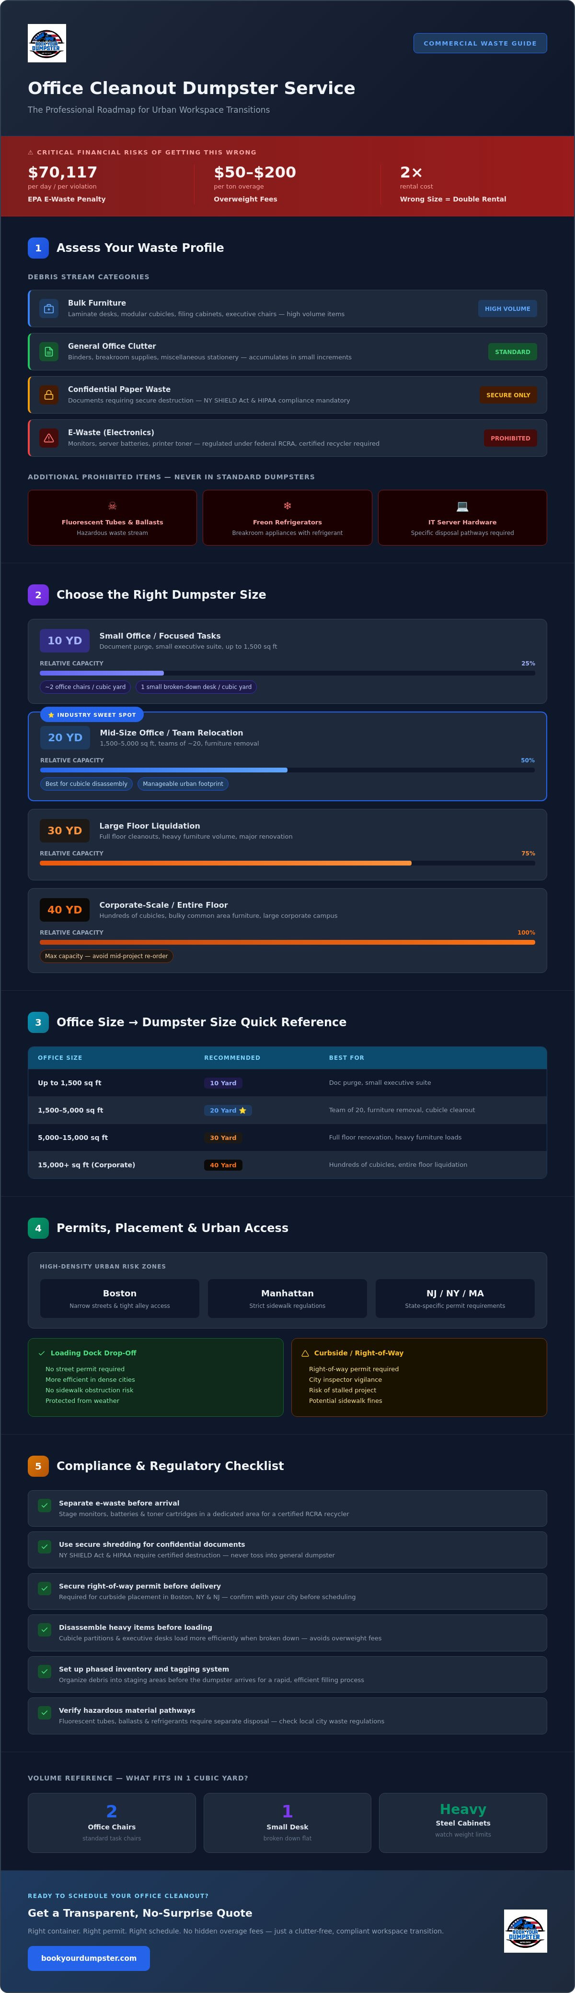Click the Confidential Paper Waste lock icon
The image size is (575, 1993).
(49, 395)
